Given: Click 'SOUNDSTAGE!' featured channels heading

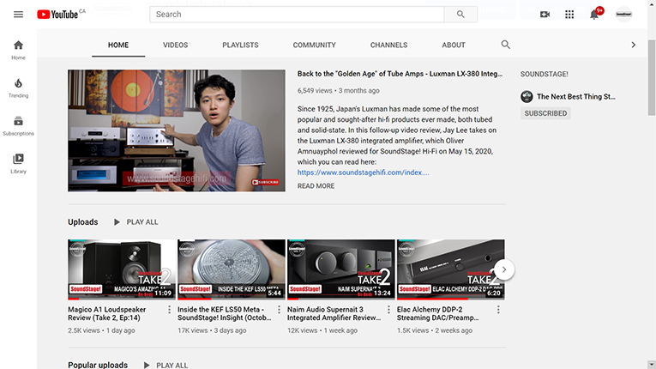Looking at the screenshot, I should [x=545, y=74].
